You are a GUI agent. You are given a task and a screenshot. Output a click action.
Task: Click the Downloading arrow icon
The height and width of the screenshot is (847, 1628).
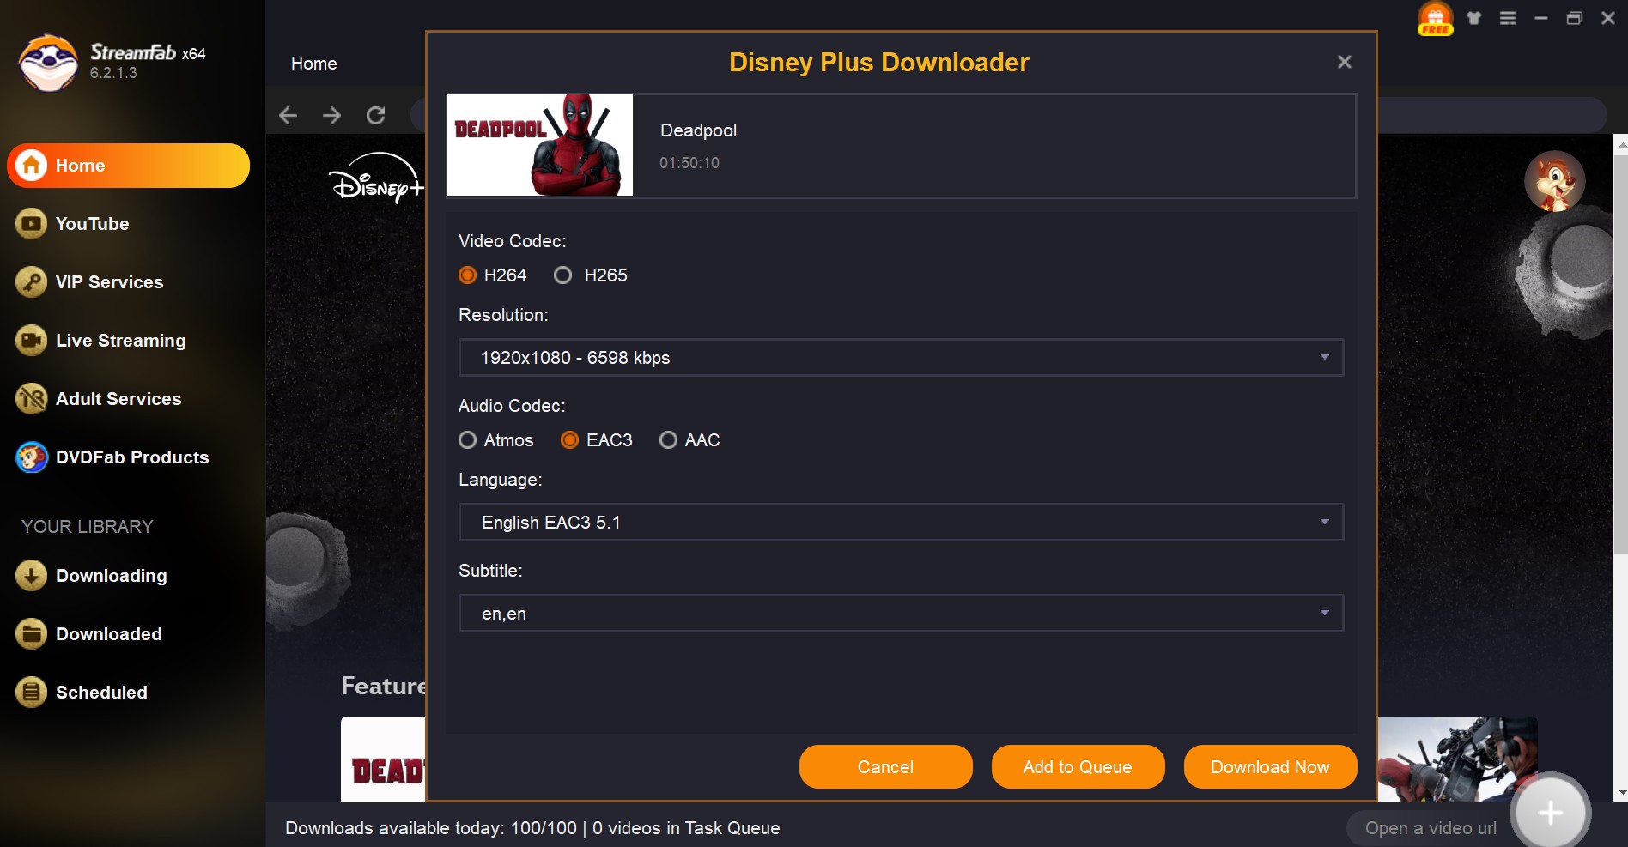click(31, 576)
